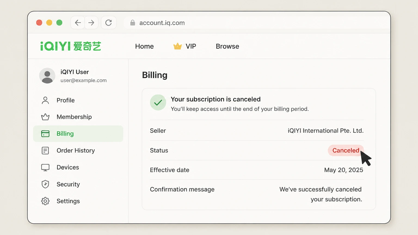The width and height of the screenshot is (418, 235).
Task: Click the iQIYI User name
Action: (75, 72)
